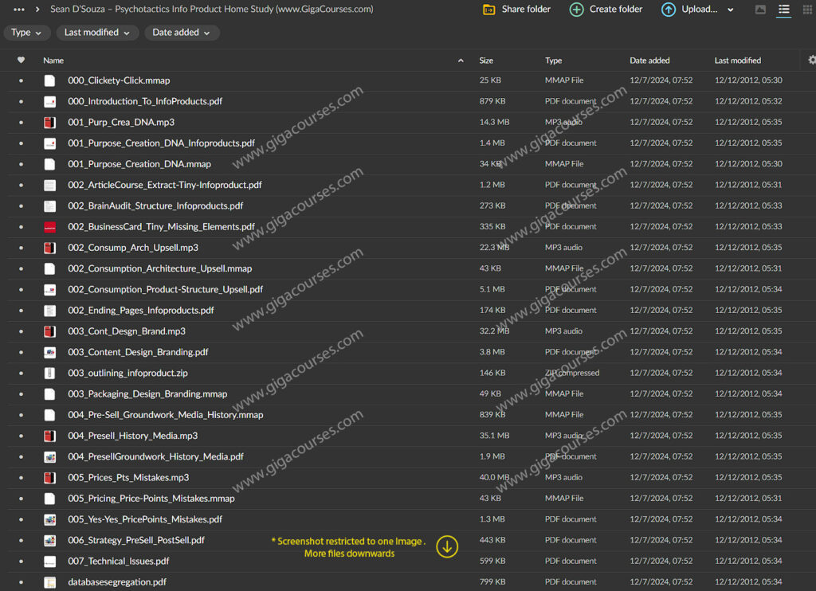Image resolution: width=816 pixels, height=591 pixels.
Task: Expand the Date added filter dropdown
Action: (x=182, y=33)
